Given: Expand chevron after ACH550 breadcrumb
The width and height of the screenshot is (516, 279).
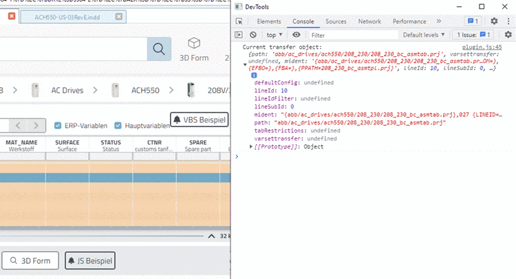Looking at the screenshot, I should coord(171,90).
